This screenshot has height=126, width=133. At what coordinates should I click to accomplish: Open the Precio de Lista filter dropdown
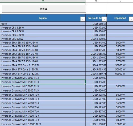(104, 19)
